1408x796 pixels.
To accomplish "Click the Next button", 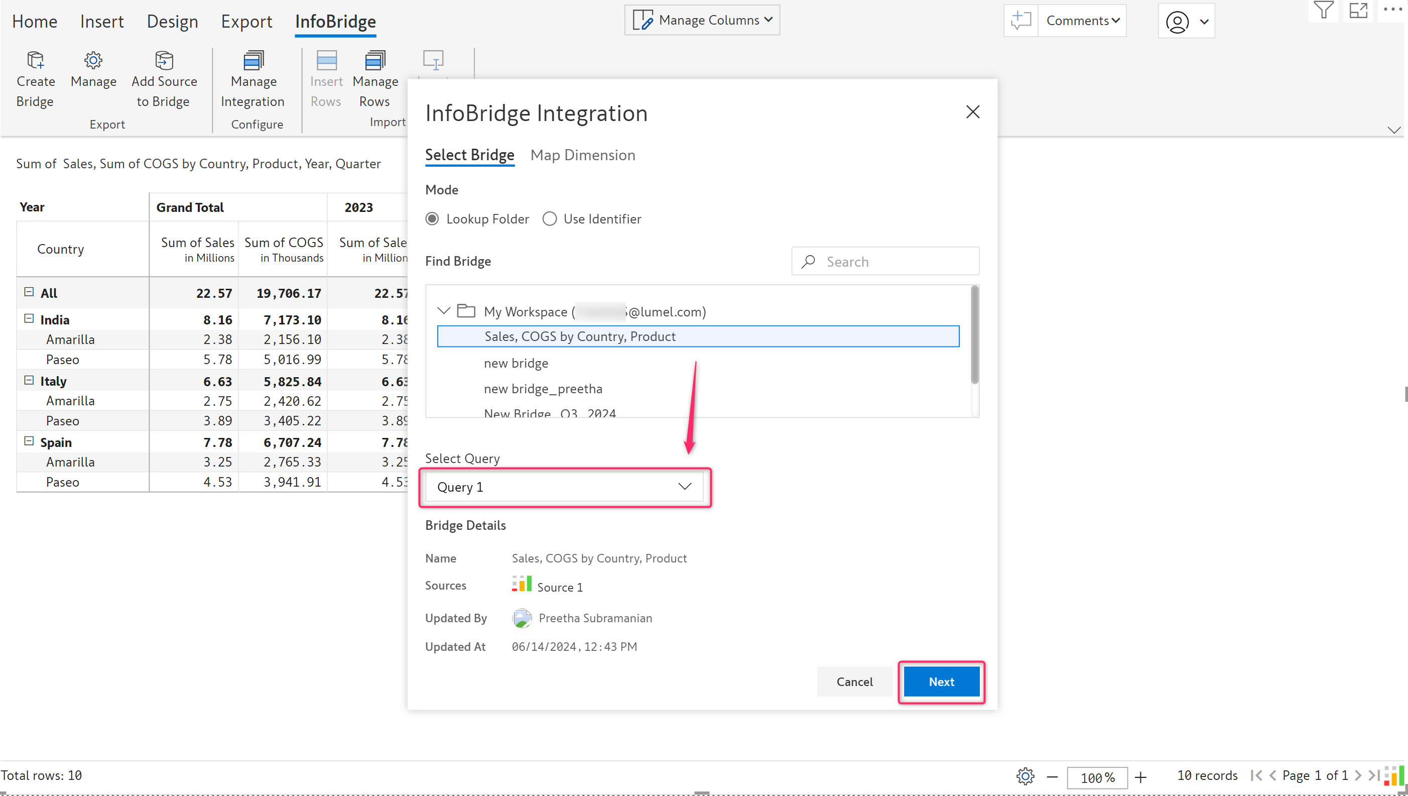I will coord(941,681).
